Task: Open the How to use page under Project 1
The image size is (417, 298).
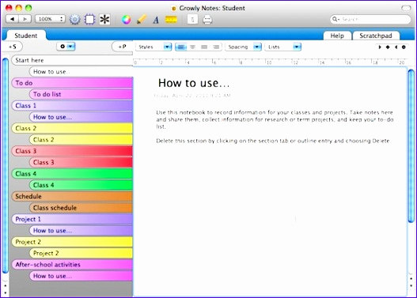Action: click(x=81, y=231)
